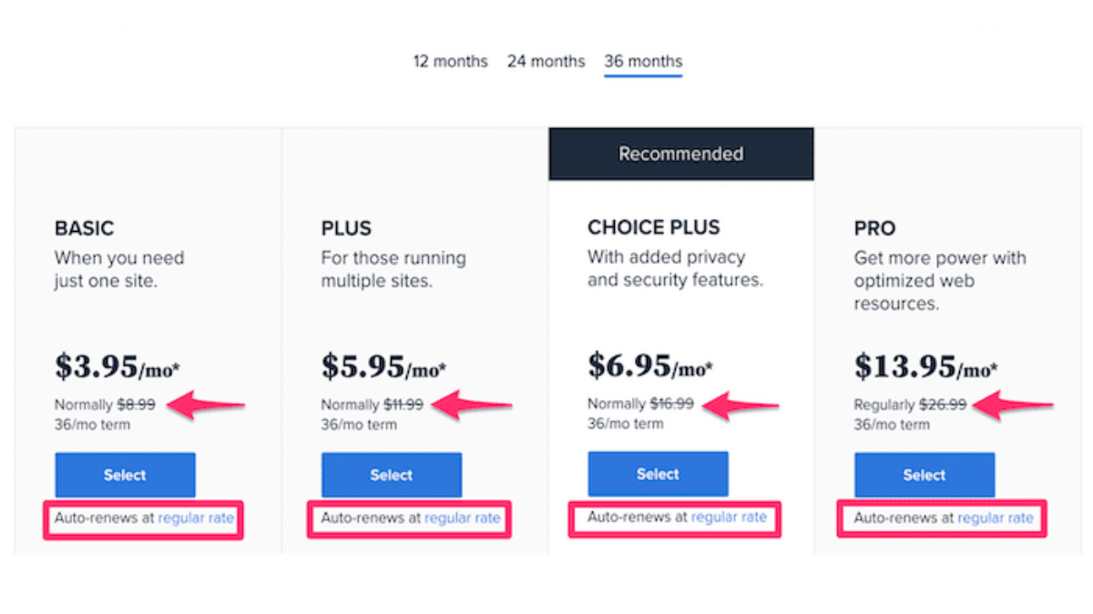Switch to the 24 months tab
The image size is (1093, 614).
coord(546,62)
